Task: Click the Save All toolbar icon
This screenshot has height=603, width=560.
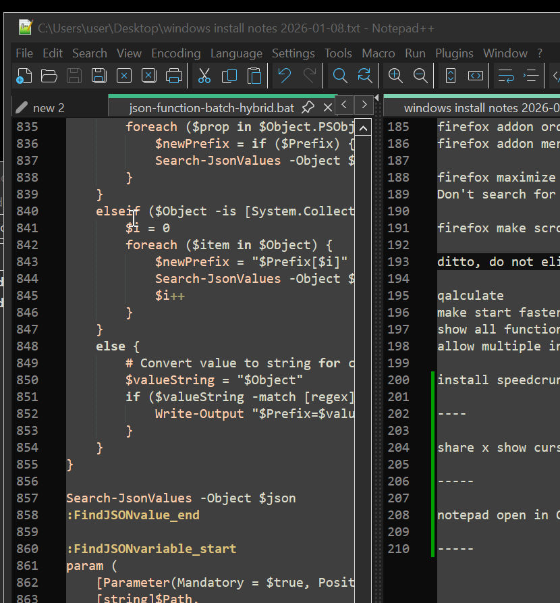Action: point(99,76)
